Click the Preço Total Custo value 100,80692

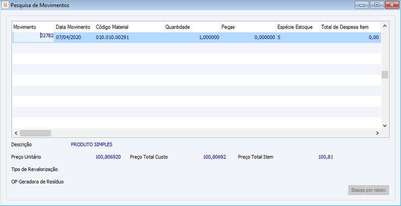pos(215,157)
